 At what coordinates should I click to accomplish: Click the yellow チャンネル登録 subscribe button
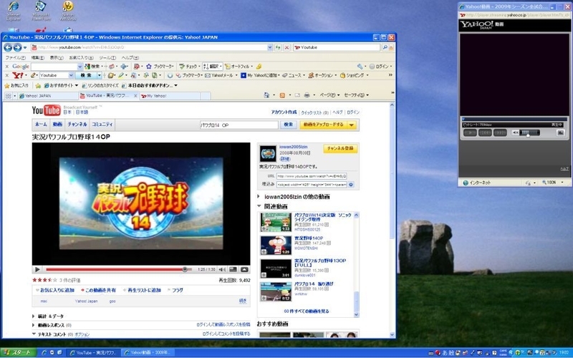click(340, 148)
